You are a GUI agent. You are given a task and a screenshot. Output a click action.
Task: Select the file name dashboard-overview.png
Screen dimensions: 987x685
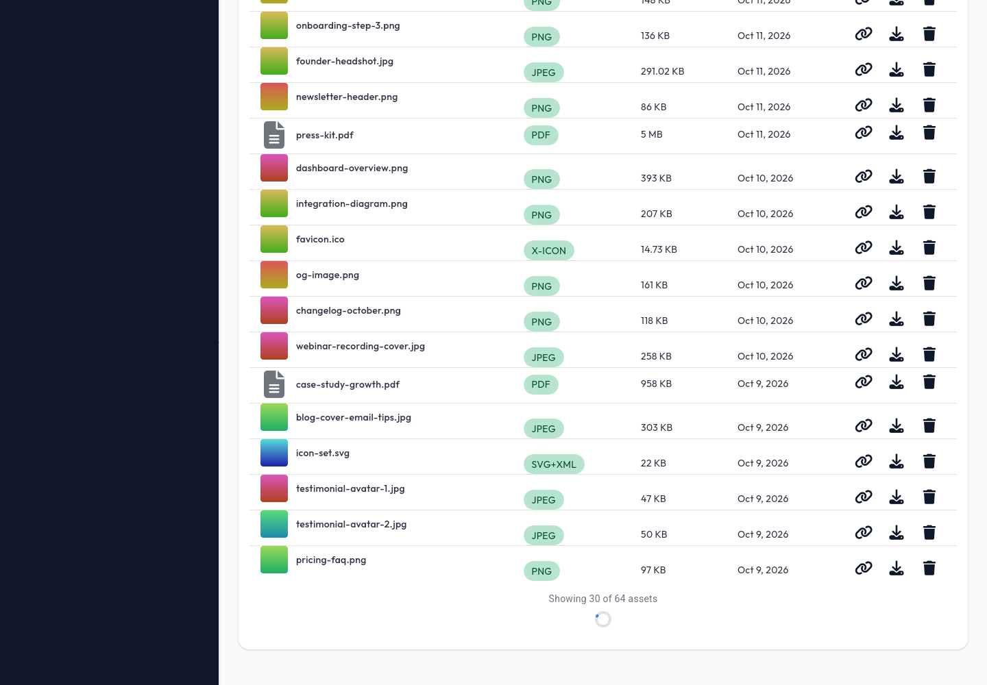[x=352, y=168]
